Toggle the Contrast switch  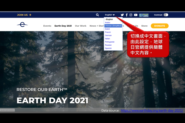pos(166,15)
